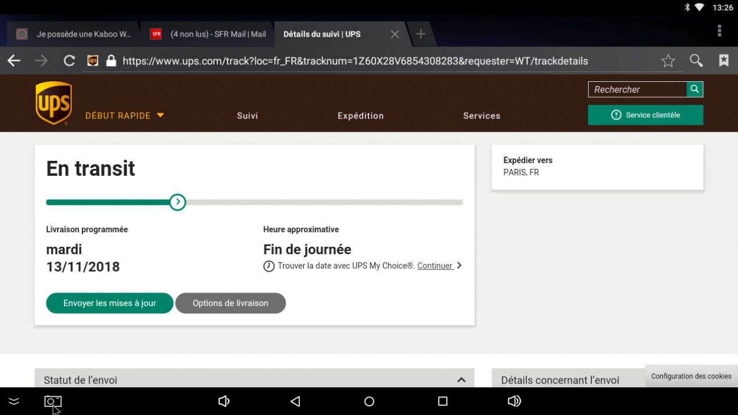Open the Services menu
The image size is (738, 415).
pos(482,116)
